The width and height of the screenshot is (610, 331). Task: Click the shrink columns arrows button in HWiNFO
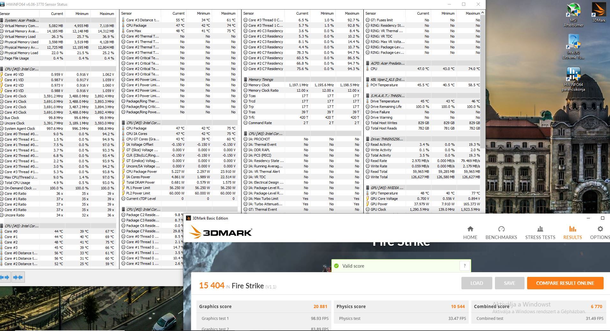[x=18, y=277]
